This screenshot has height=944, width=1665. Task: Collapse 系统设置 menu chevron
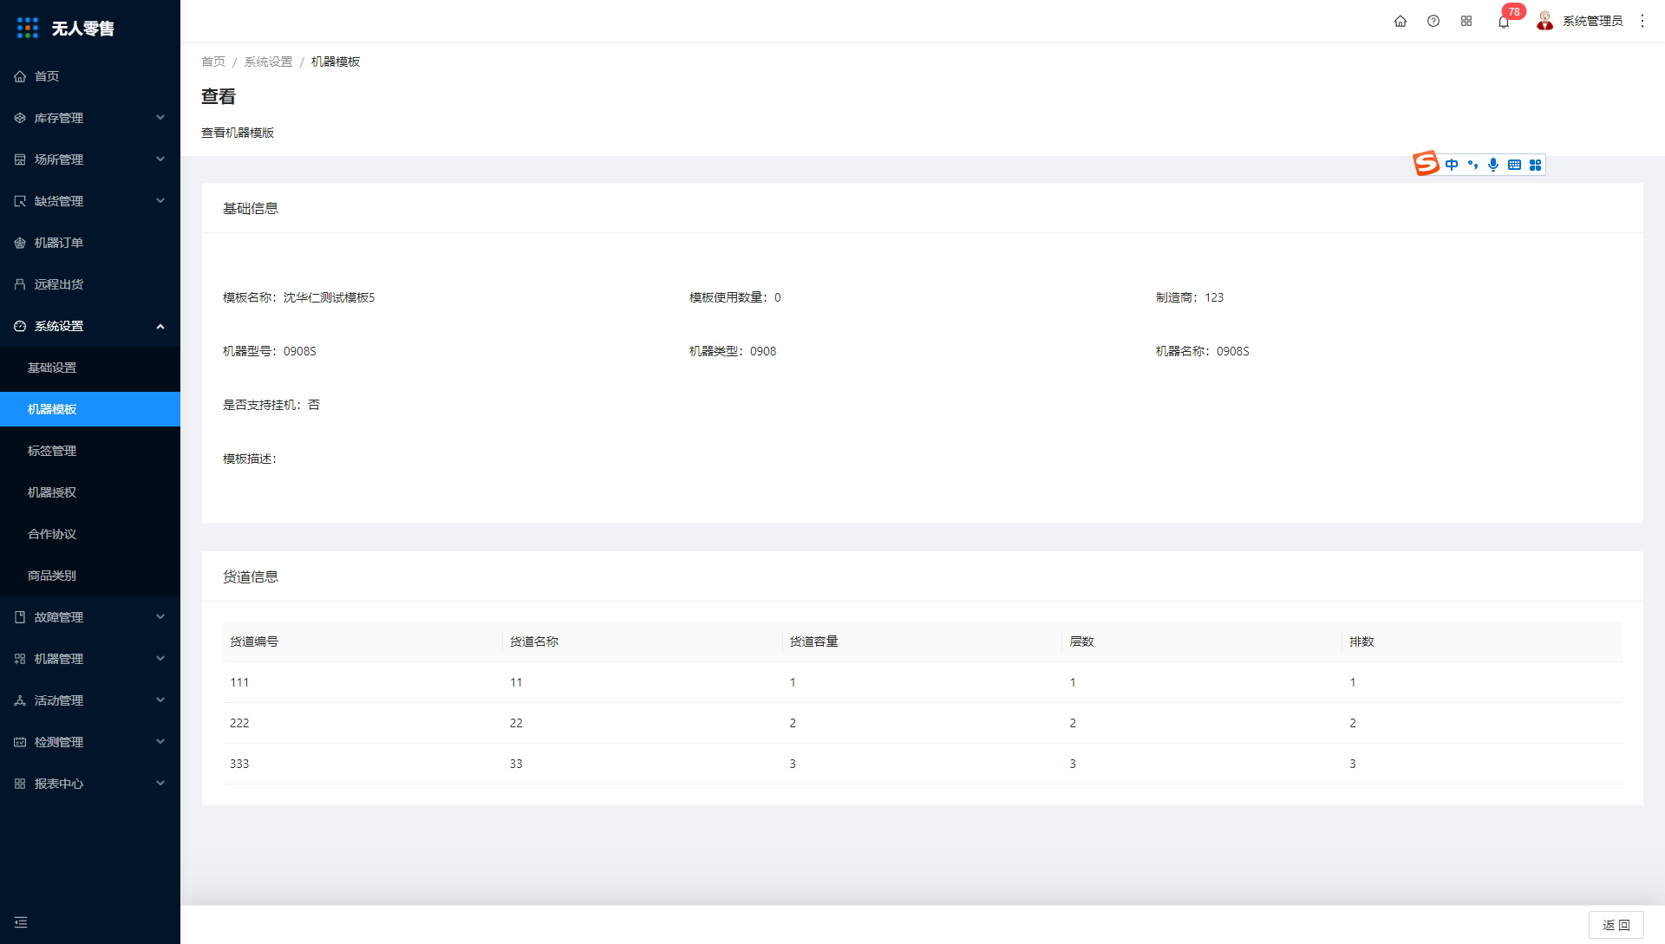[160, 326]
